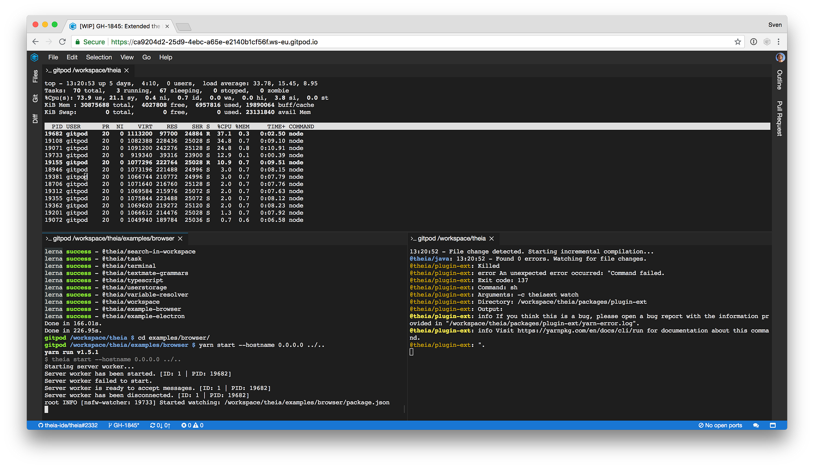Open Chrome three-dot menu
Screen dimensions: 814x468
coord(778,42)
